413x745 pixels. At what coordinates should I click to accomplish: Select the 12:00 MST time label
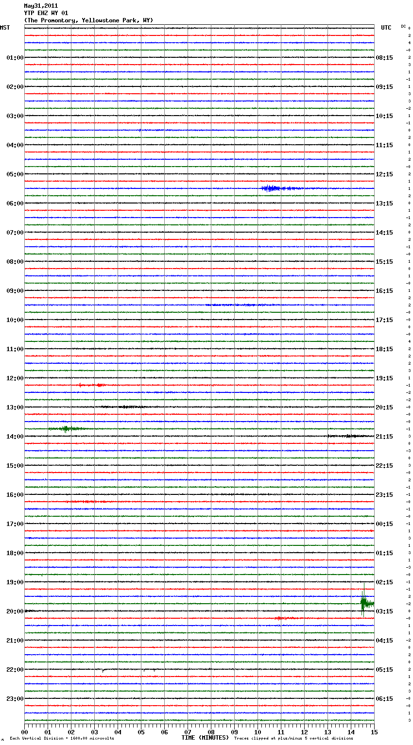15,378
